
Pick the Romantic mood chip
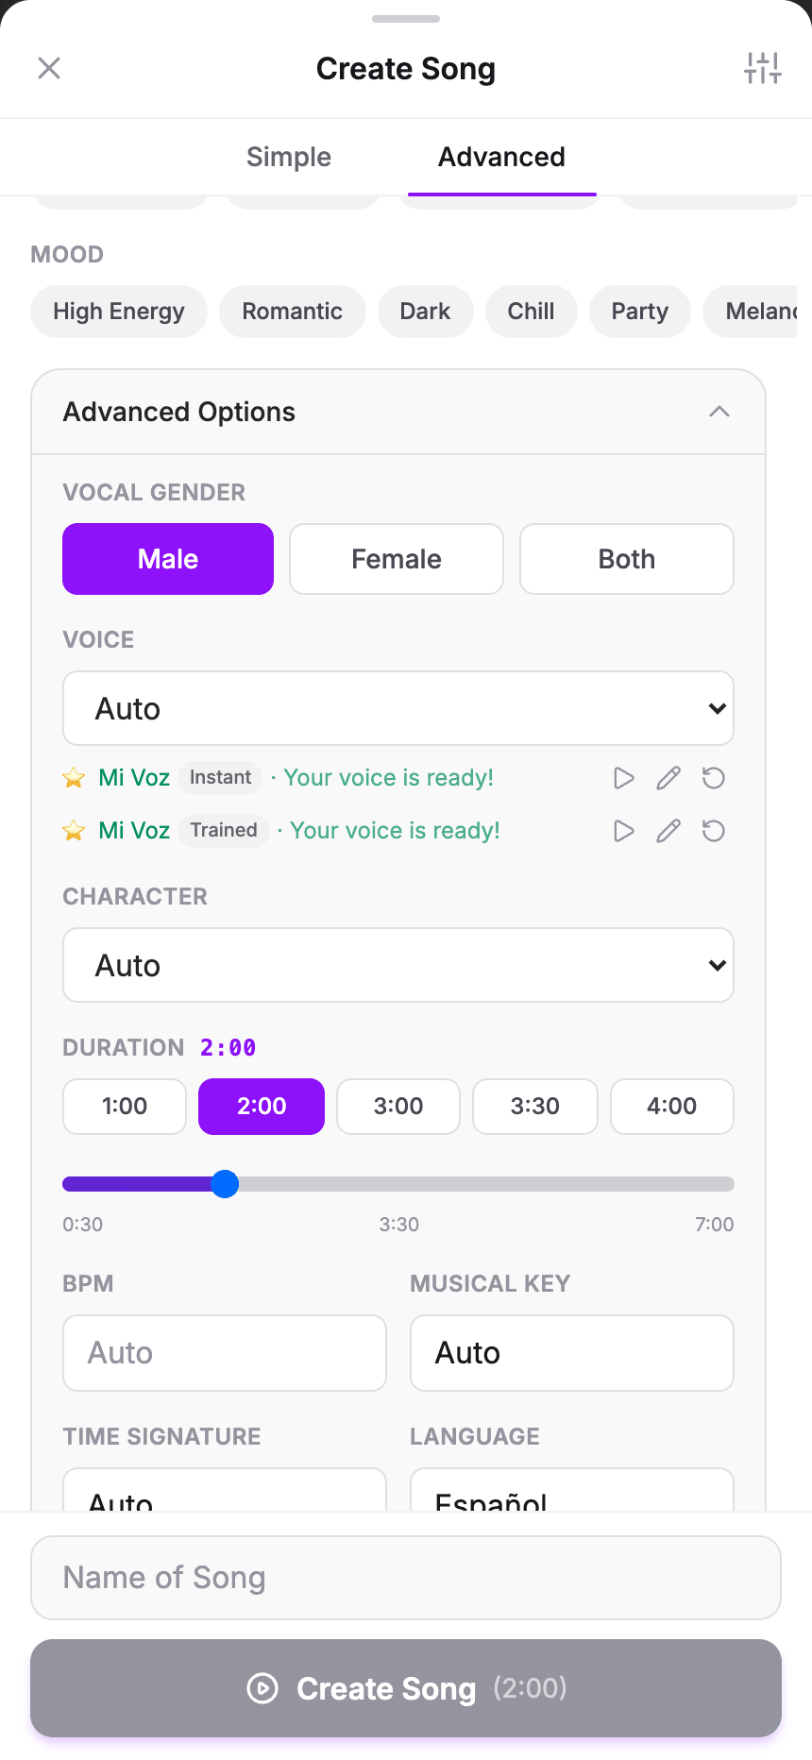[293, 312]
